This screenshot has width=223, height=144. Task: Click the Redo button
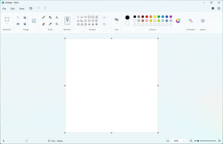click(45, 8)
